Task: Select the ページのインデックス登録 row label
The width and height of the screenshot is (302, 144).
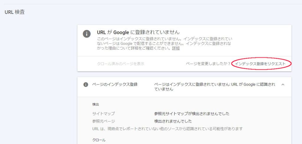Action: (115, 84)
